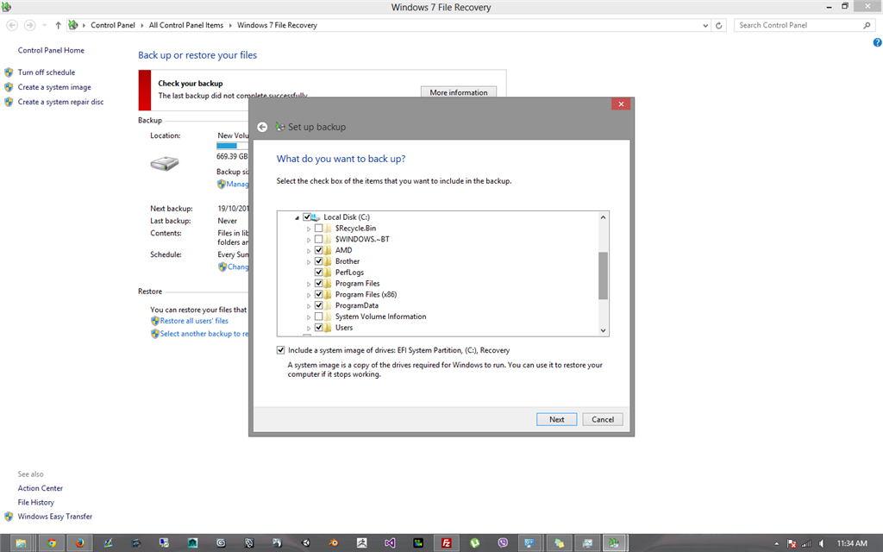This screenshot has width=883, height=552.
Task: Open Windows Easy Transfer link
Action: (54, 517)
